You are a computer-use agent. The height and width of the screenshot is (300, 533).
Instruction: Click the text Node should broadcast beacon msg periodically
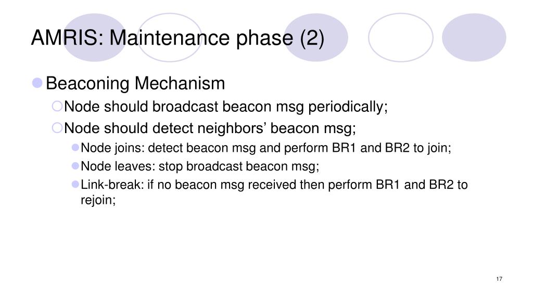(x=226, y=107)
